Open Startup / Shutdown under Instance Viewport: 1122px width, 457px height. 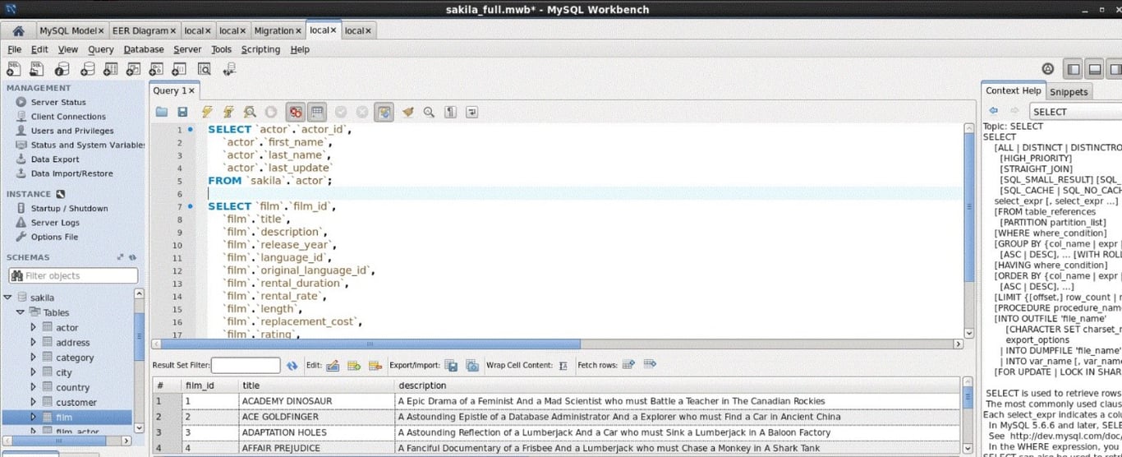(x=69, y=208)
